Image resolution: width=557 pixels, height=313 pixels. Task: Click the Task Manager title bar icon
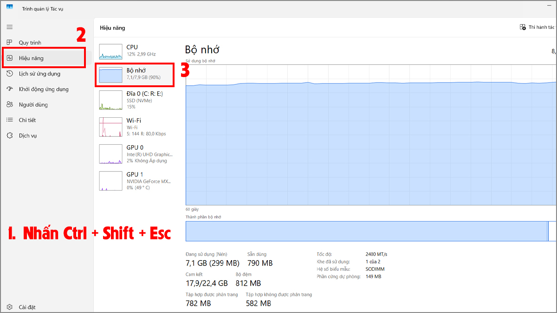tap(10, 6)
